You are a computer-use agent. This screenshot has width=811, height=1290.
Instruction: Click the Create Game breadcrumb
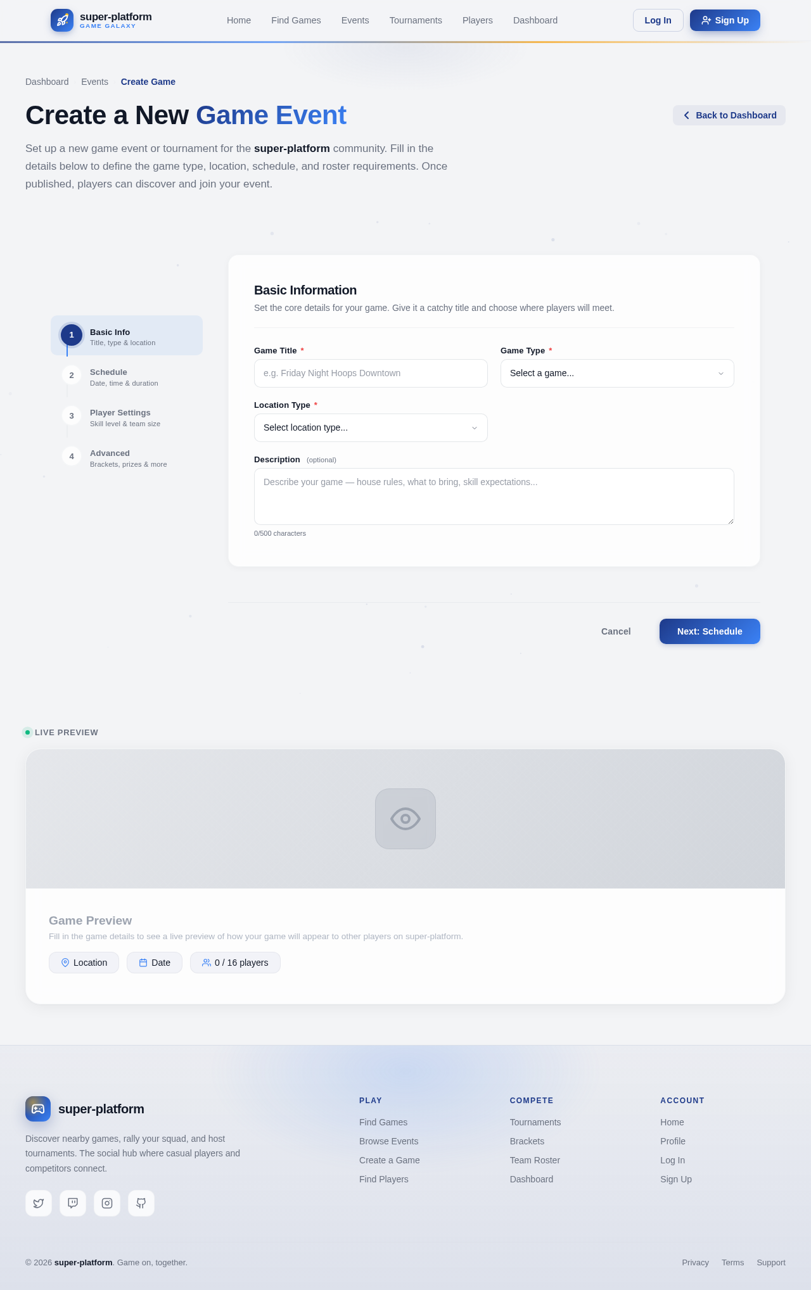click(148, 82)
